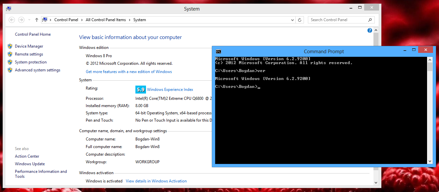Click the Forward navigation arrow
The height and width of the screenshot is (192, 439).
(x=21, y=20)
